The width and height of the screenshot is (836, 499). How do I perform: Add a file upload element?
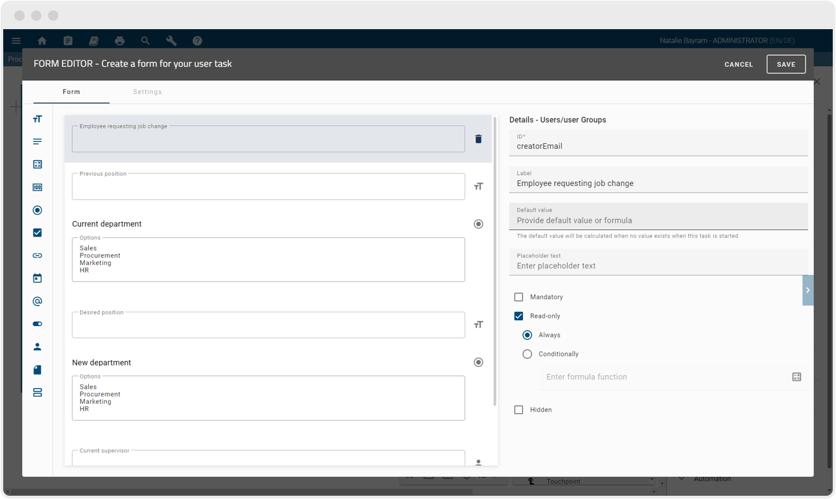click(38, 369)
